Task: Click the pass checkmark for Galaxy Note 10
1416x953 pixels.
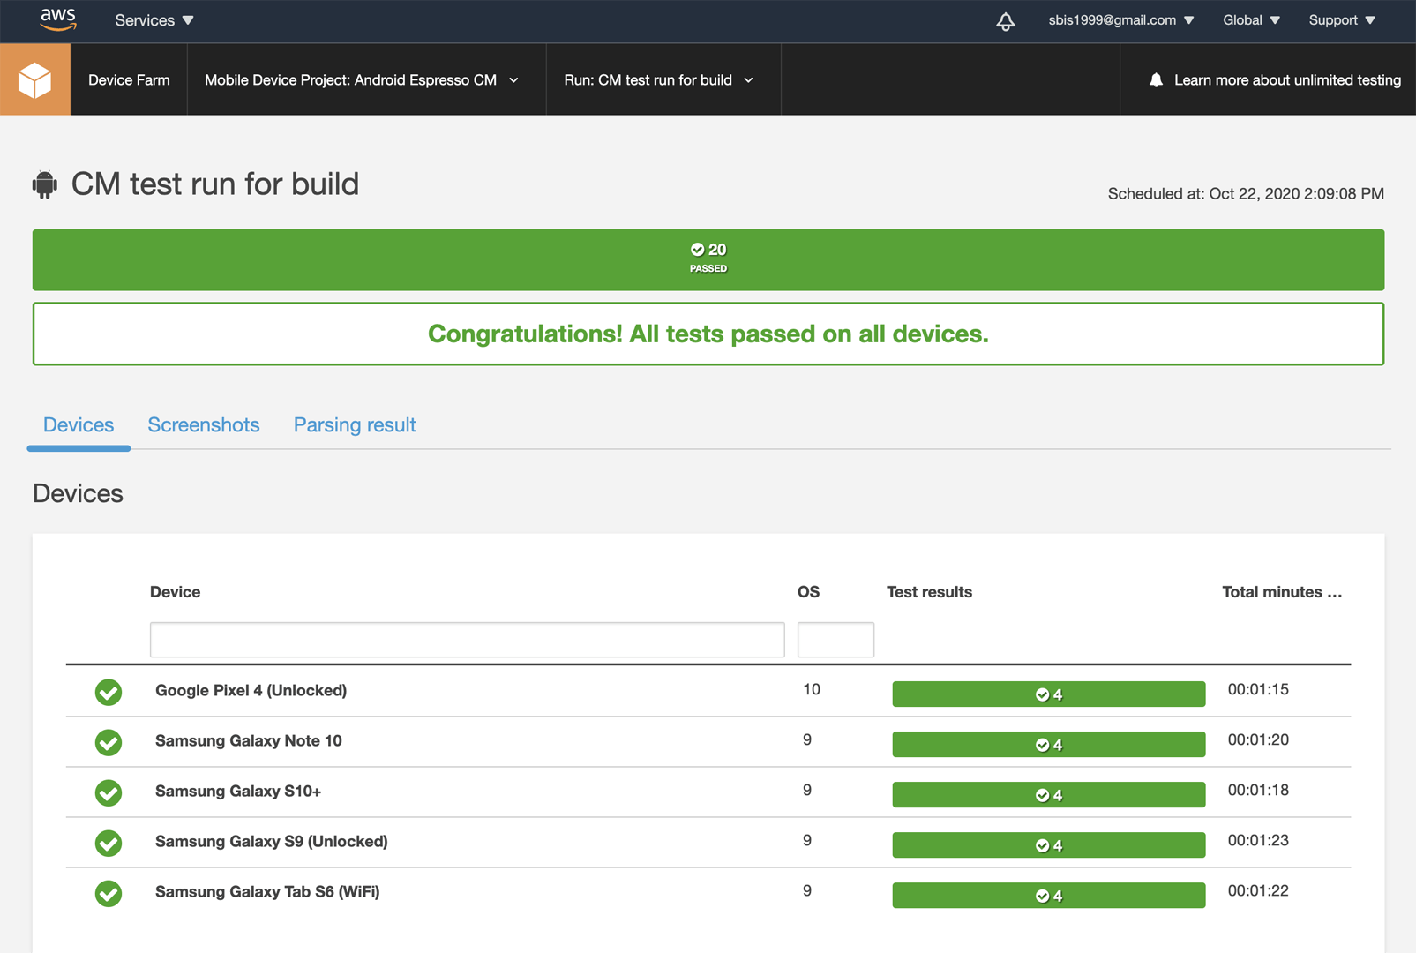Action: (109, 742)
